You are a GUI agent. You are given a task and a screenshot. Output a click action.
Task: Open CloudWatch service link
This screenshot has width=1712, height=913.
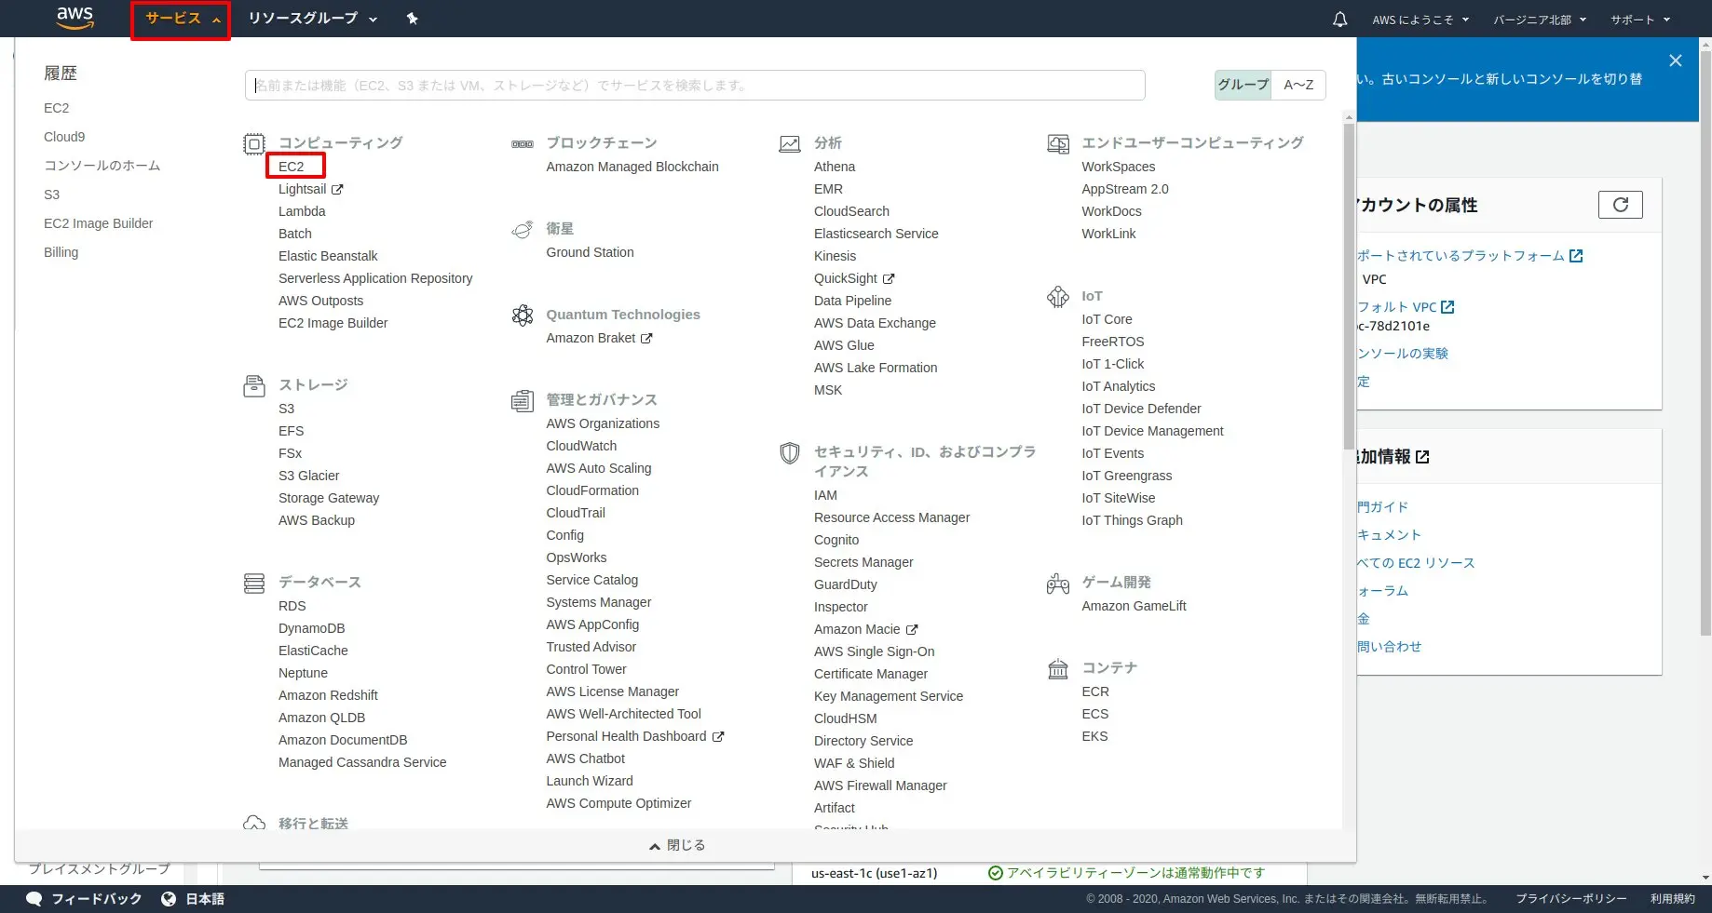point(581,446)
